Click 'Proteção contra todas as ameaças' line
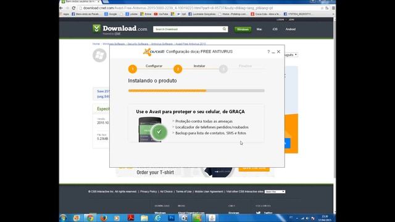 (204, 121)
